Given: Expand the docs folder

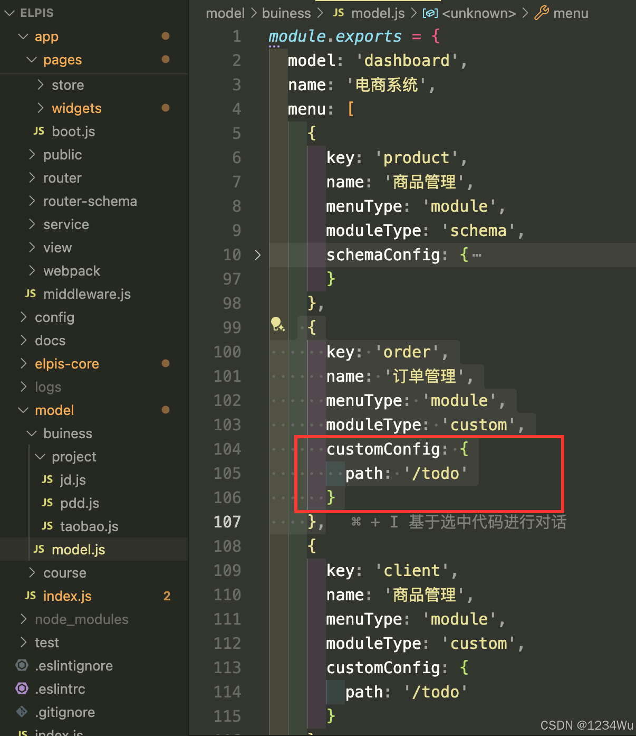Looking at the screenshot, I should 24,341.
